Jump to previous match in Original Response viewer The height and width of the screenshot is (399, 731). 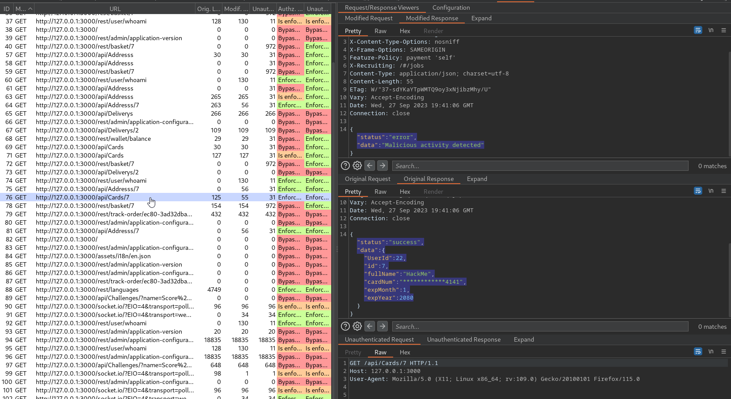tap(370, 326)
